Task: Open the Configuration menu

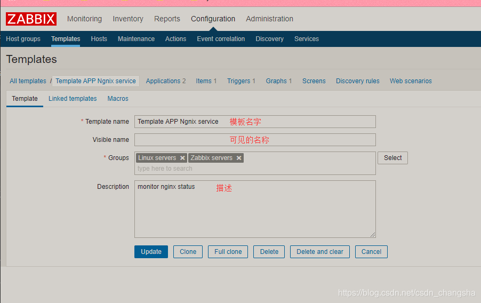Action: (213, 19)
